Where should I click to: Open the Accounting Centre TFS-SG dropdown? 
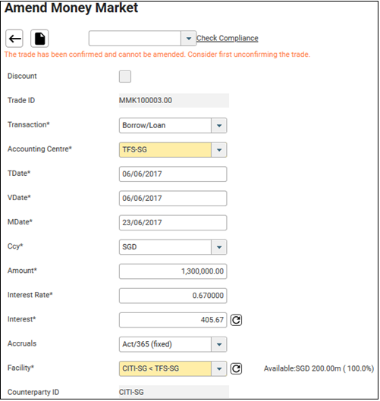coord(219,150)
